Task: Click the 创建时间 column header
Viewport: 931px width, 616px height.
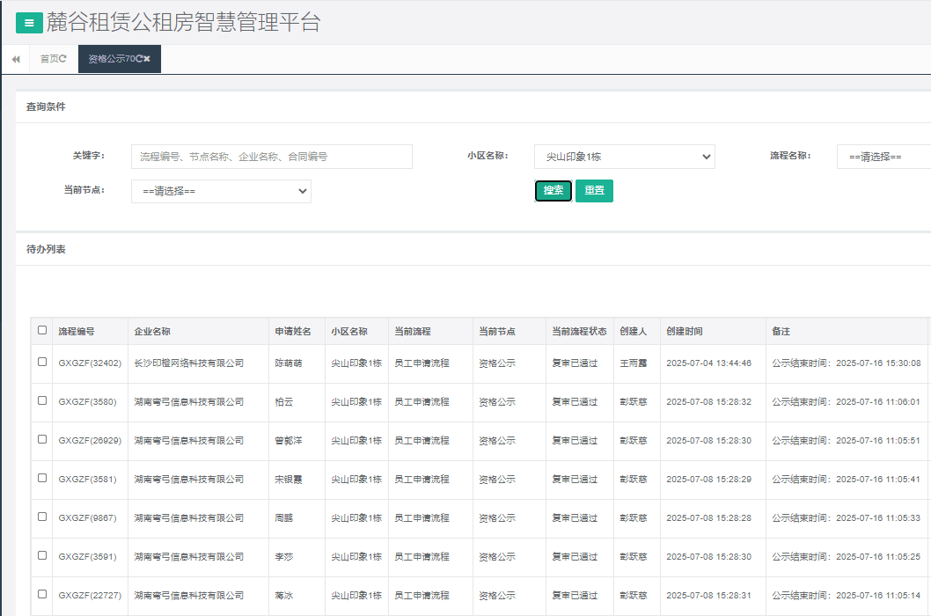Action: pos(685,332)
